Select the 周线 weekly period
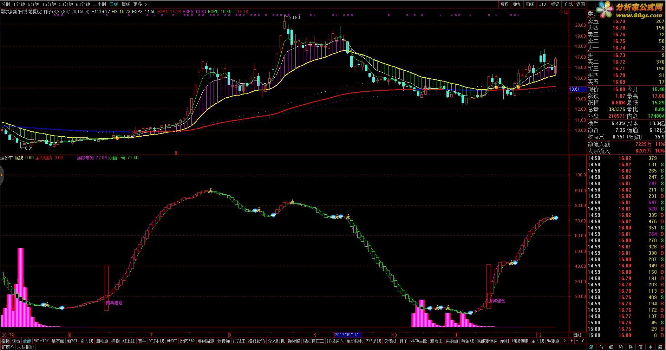Screen dimensions: 666x351 pos(126,4)
